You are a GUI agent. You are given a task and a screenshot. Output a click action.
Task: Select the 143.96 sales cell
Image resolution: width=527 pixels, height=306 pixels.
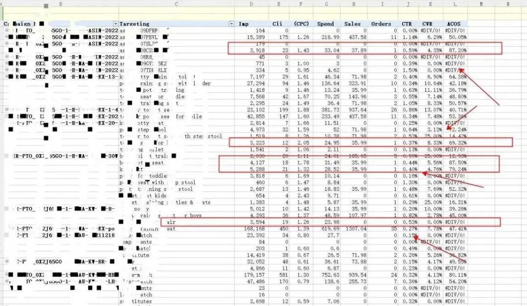tap(357, 97)
